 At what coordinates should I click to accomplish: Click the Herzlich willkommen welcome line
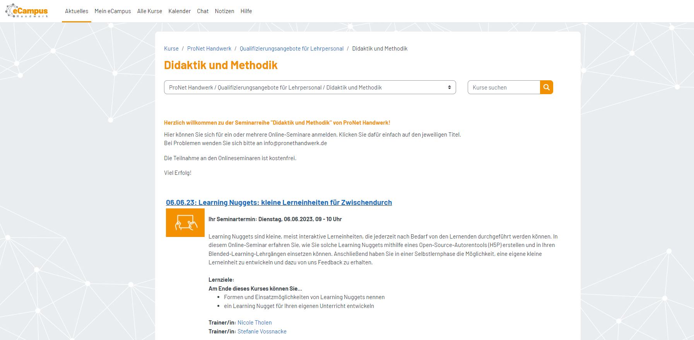coord(277,123)
